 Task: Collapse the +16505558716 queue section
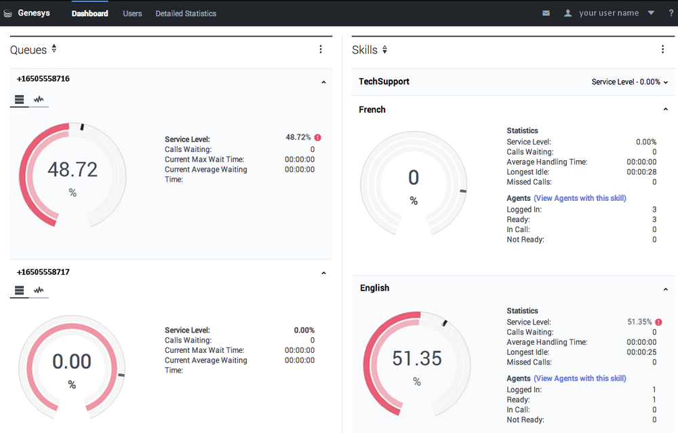coord(323,82)
